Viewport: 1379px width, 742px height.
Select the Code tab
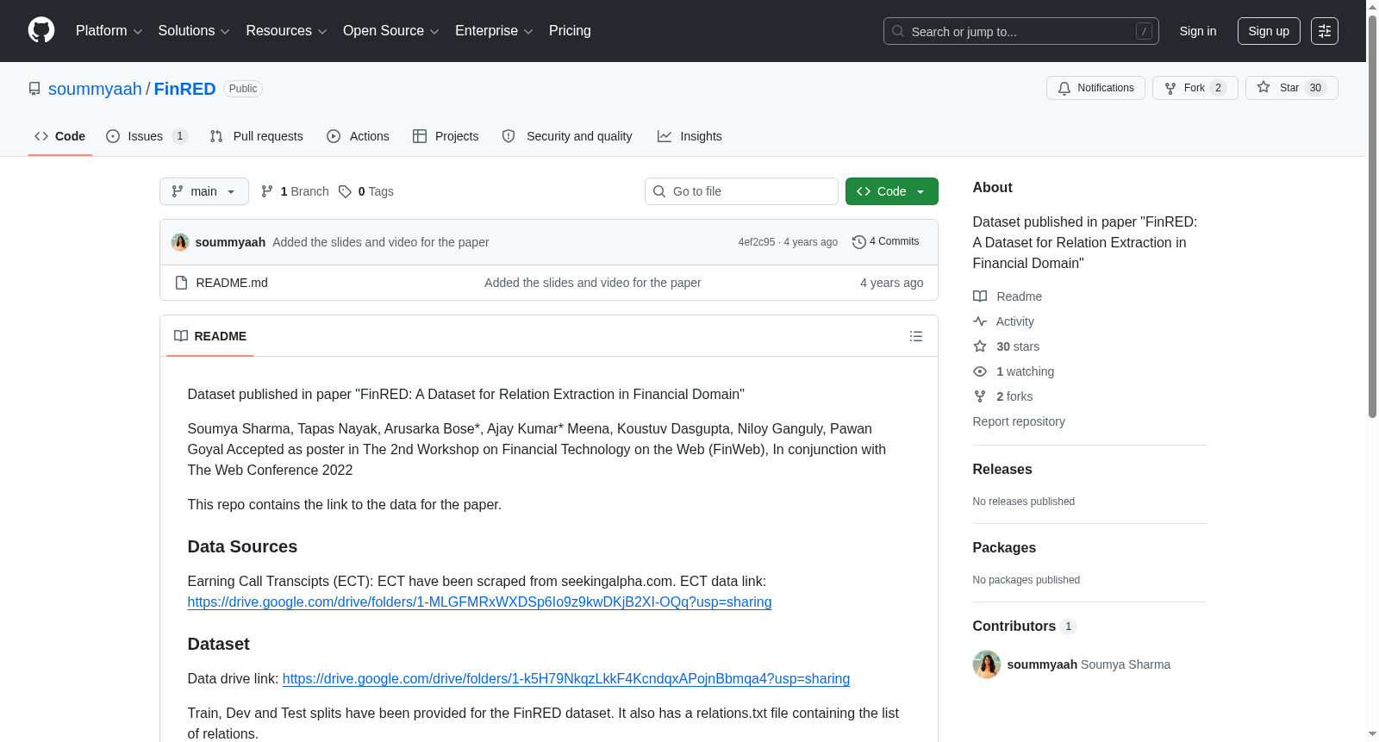(60, 136)
